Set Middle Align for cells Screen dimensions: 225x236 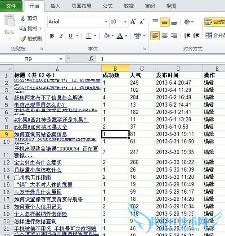[165, 22]
